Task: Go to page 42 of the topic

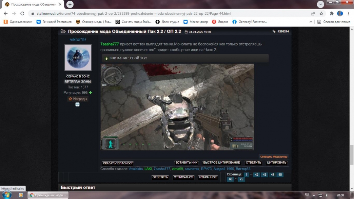Action: tap(256, 175)
